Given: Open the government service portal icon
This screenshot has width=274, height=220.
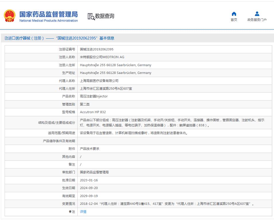Looking at the screenshot, I should 257,14.
